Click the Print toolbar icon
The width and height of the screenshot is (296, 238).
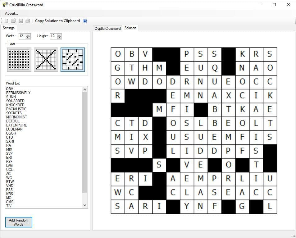click(x=28, y=21)
